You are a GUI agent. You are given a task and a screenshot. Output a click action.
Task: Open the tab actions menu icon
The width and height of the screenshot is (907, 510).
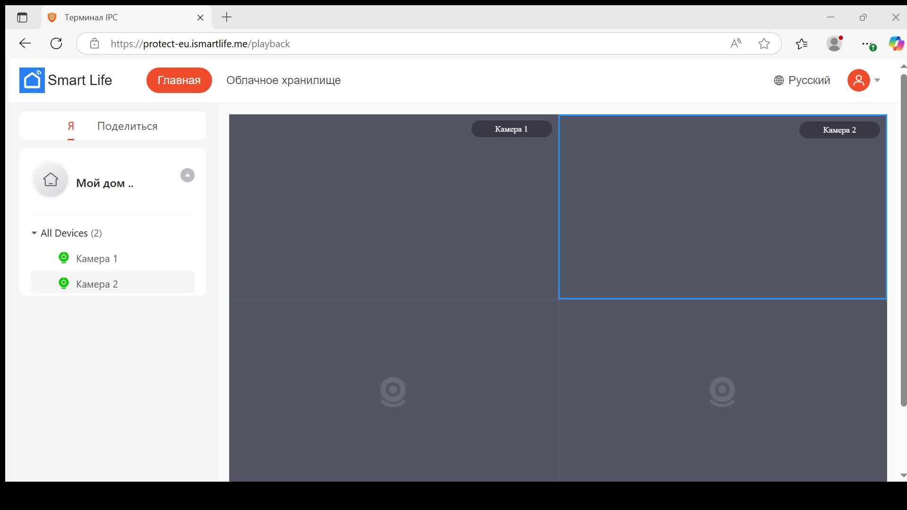point(22,17)
